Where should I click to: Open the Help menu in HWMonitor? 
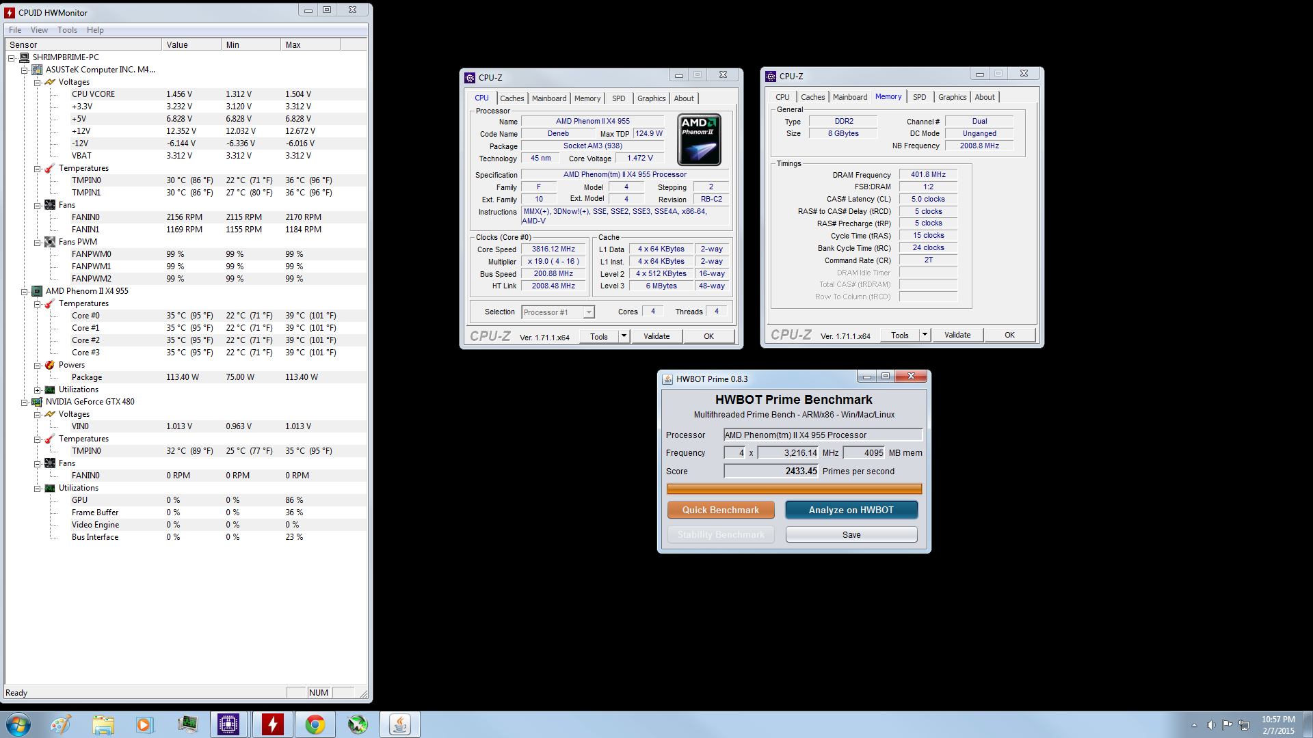(95, 30)
